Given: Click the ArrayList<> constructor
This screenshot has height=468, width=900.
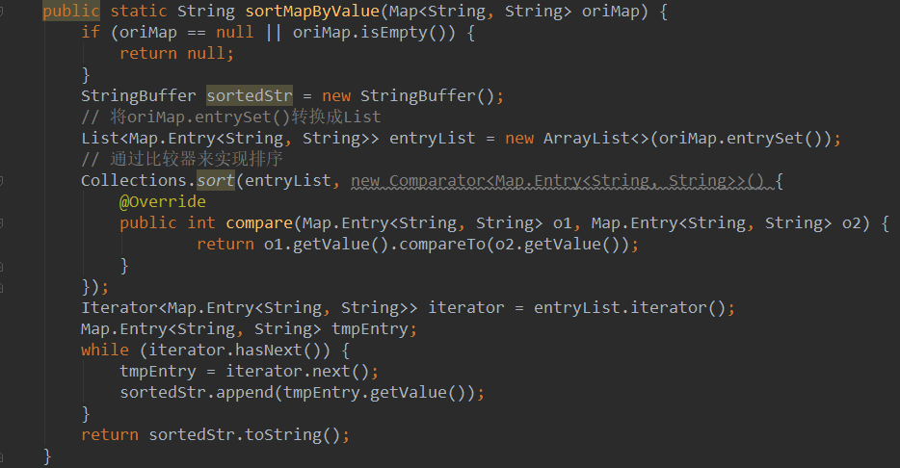Looking at the screenshot, I should click(x=596, y=139).
